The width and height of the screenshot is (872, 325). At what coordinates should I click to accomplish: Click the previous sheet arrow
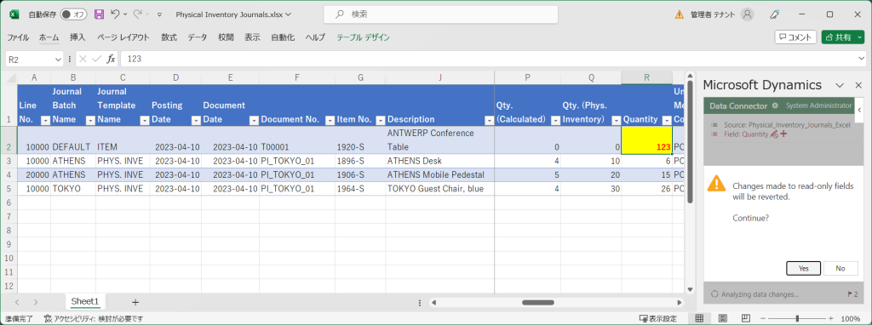click(x=17, y=302)
